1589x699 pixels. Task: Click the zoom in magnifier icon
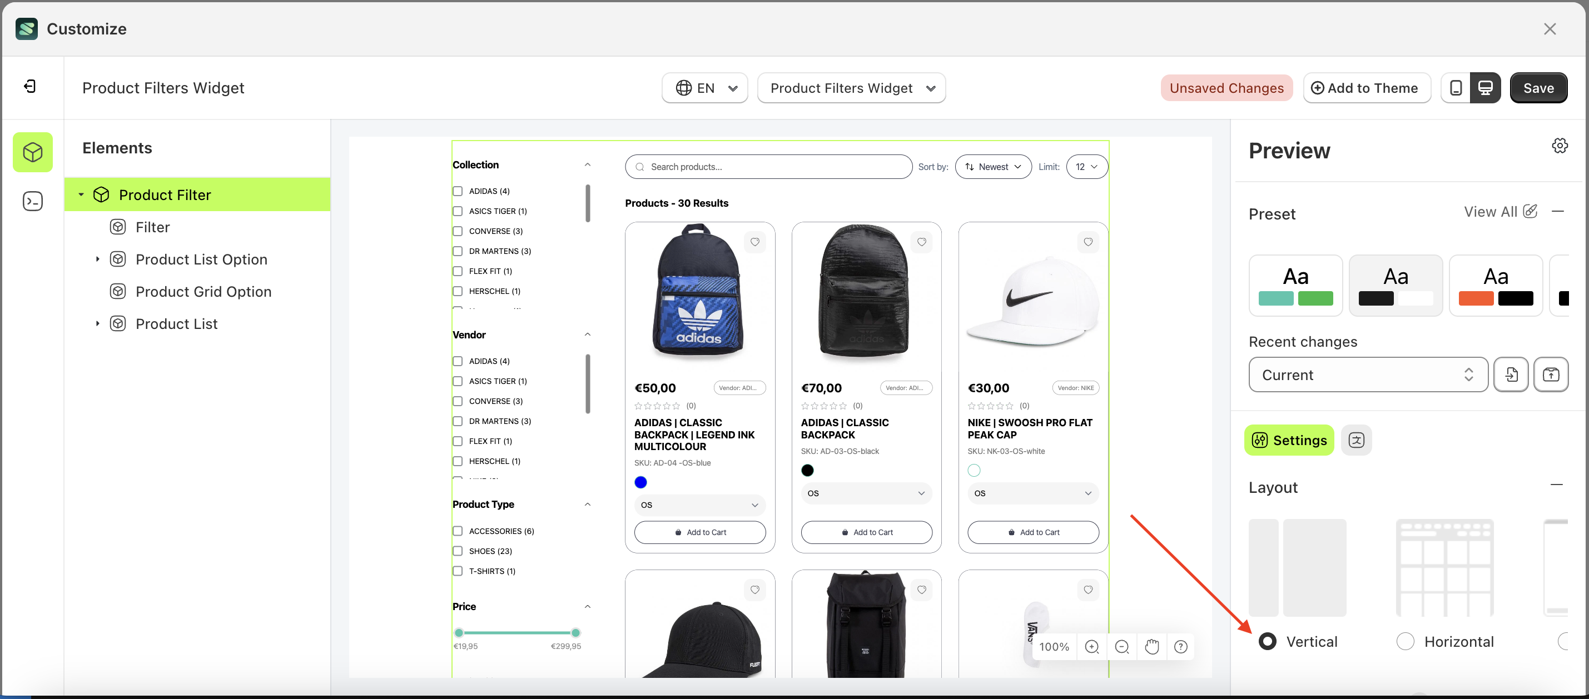1091,647
